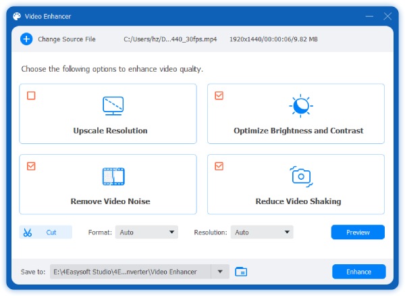This screenshot has height=296, width=405.
Task: Uncheck Optimize Brightness and Contrast checkbox
Action: point(219,96)
